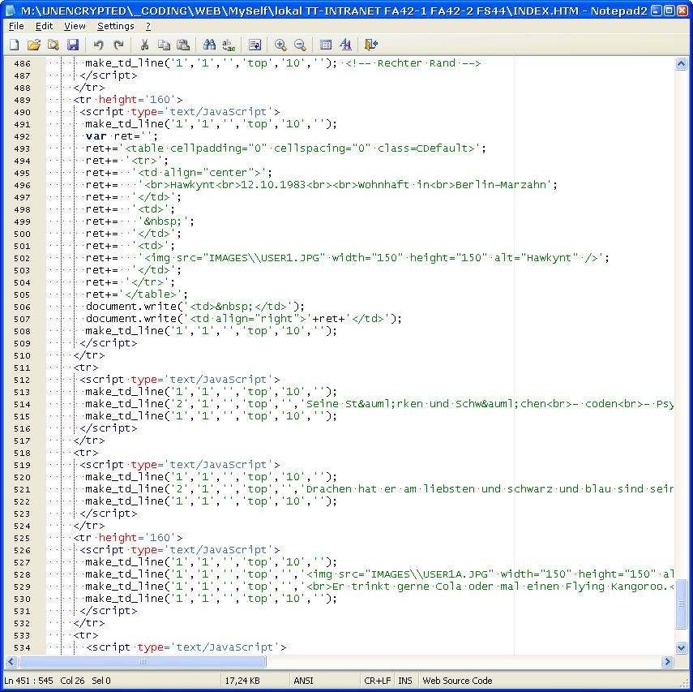The width and height of the screenshot is (693, 692).
Task: Click 'Flying Kangoroo' on line 529
Action: click(x=618, y=587)
